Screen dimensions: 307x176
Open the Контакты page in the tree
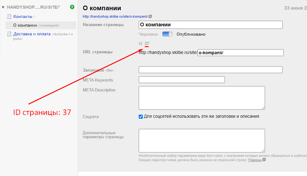click(x=23, y=16)
